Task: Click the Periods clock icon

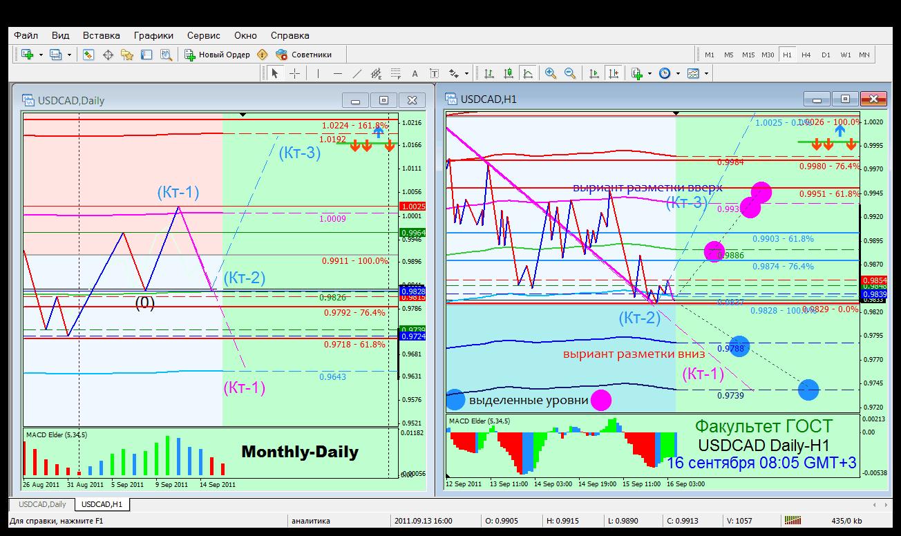Action: (665, 73)
